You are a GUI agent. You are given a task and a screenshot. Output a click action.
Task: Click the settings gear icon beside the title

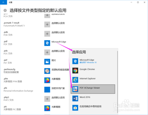pos(5,10)
